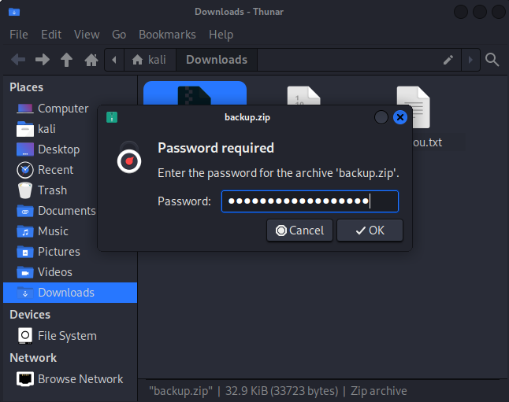Open home folder via toolbar house icon
Screen dimensions: 509x402
point(91,60)
